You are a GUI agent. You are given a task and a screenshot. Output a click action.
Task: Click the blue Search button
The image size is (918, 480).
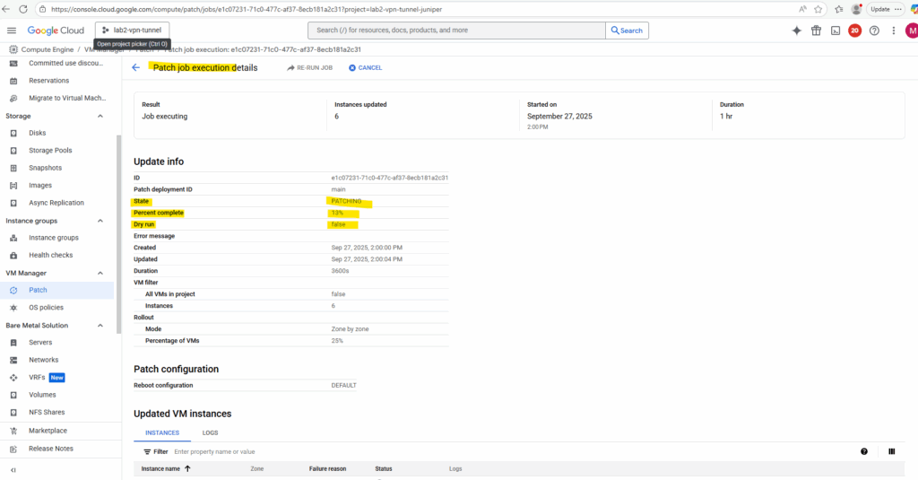[627, 31]
